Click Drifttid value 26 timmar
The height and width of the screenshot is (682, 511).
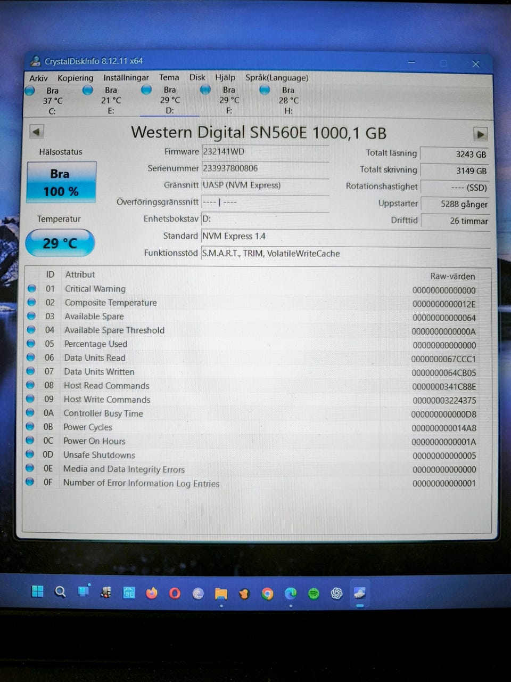pos(455,221)
